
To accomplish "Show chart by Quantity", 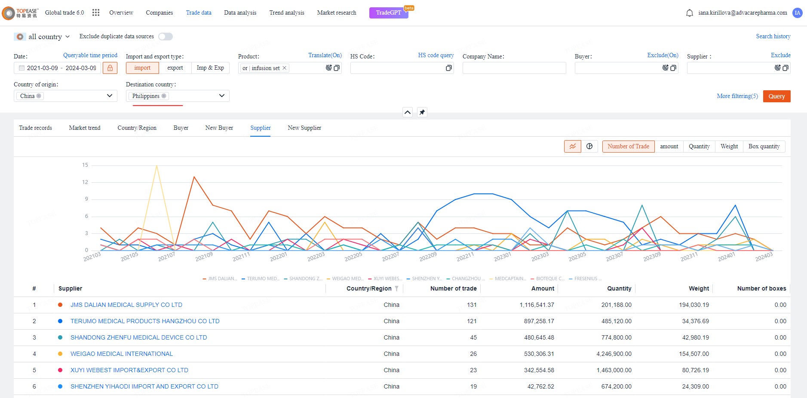I will [x=699, y=147].
